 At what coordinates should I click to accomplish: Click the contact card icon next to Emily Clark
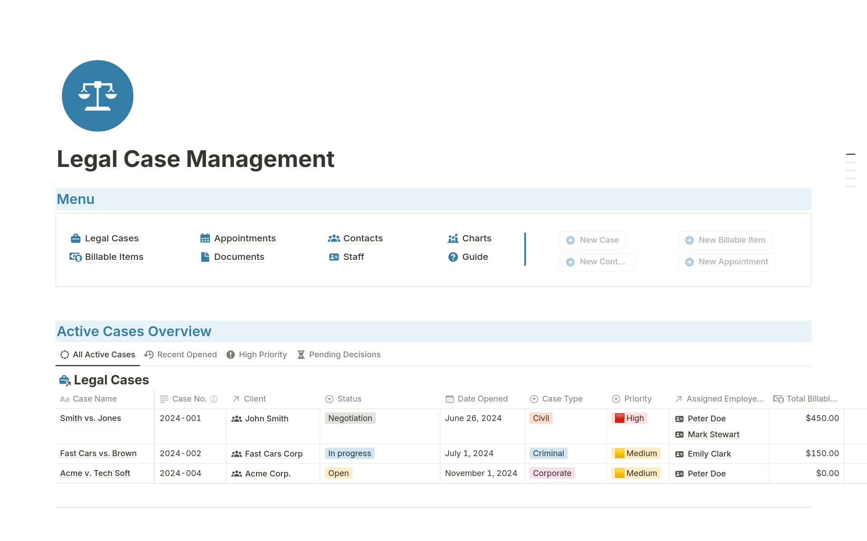coord(679,454)
